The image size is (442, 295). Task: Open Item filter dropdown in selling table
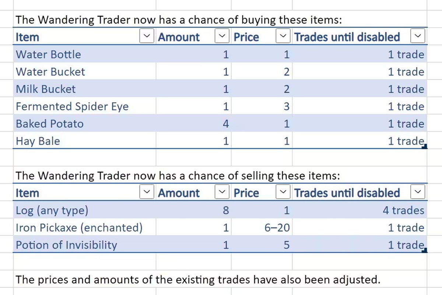click(x=147, y=193)
